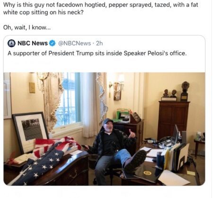Click the desk telephone in the photo
The image size is (213, 198).
point(166,141)
